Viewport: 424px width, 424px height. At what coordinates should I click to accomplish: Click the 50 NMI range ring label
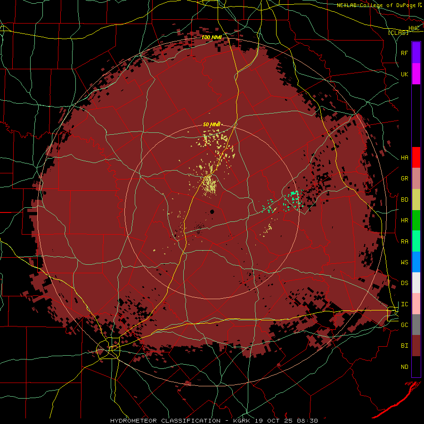click(212, 124)
